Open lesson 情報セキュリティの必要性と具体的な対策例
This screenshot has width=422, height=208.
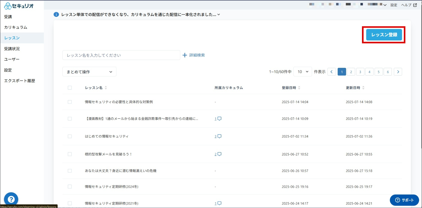119,102
